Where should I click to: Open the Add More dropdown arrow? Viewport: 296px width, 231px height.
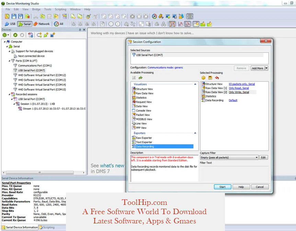[x=266, y=68]
